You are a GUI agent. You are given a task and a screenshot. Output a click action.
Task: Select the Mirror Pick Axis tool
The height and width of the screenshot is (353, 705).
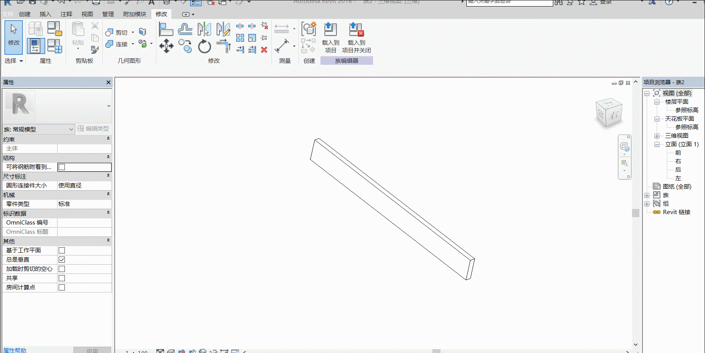click(x=204, y=29)
